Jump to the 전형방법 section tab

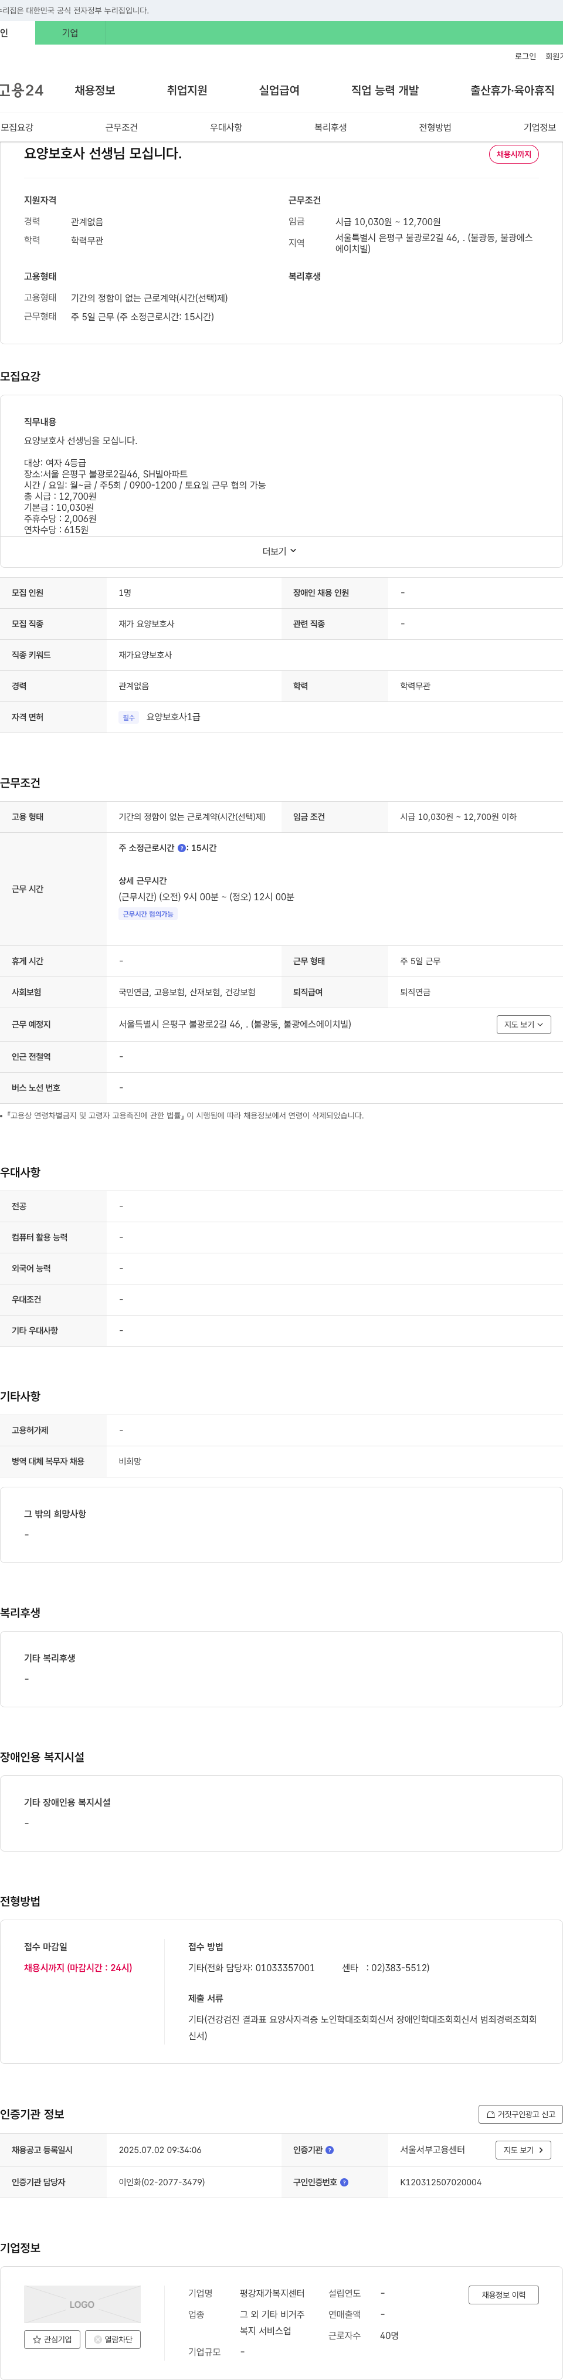click(435, 127)
